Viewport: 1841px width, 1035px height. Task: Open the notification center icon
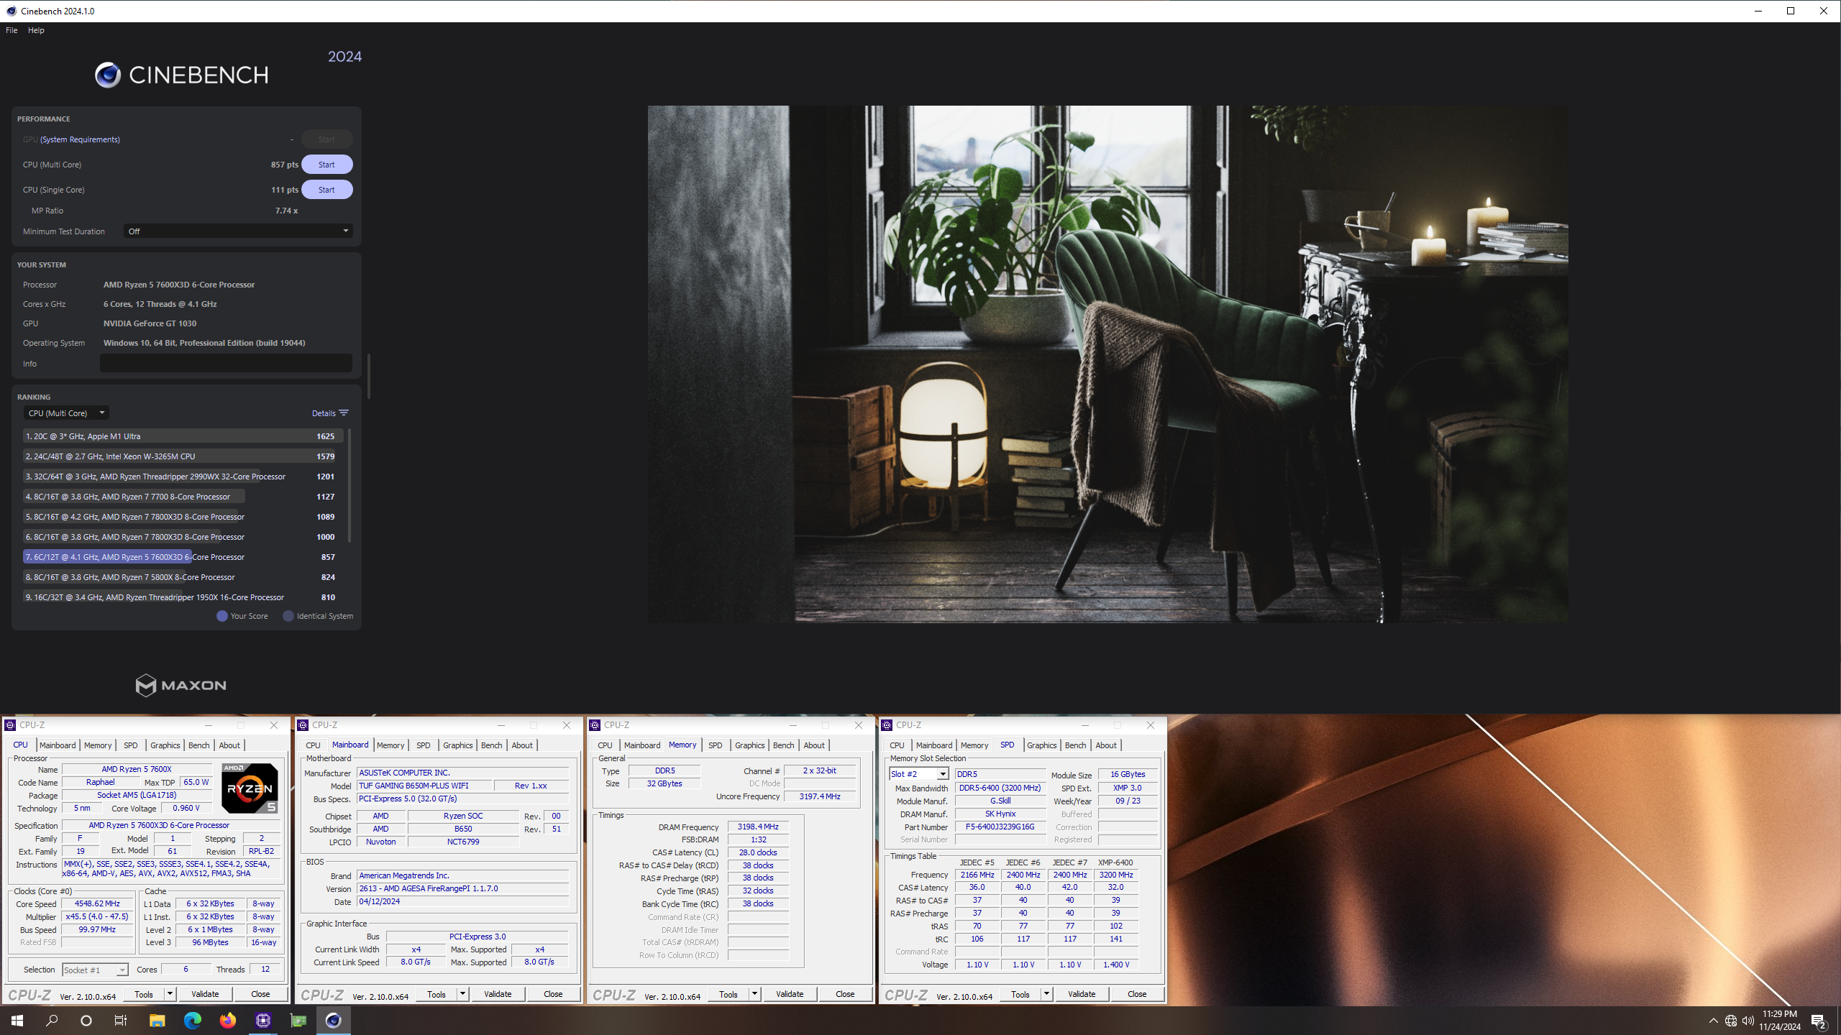point(1819,1021)
